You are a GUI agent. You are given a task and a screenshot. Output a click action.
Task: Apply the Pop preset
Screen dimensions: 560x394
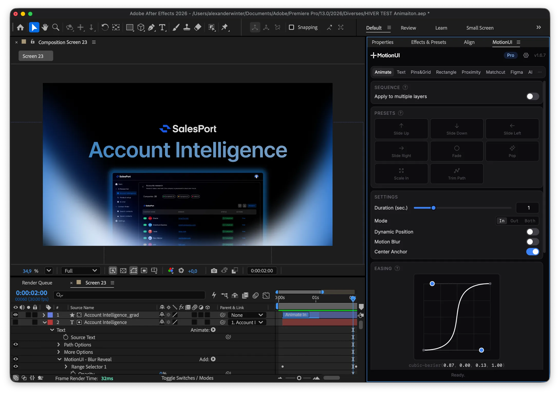(x=512, y=151)
